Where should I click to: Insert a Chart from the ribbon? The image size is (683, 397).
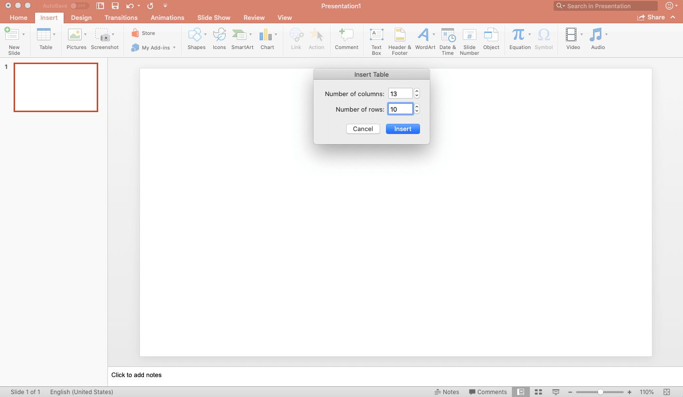click(265, 35)
